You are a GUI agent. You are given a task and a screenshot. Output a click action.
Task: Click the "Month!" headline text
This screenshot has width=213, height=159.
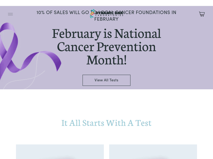tap(106, 60)
